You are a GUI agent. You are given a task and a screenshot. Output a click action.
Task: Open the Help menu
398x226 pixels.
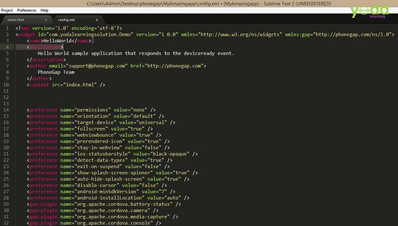click(x=45, y=11)
